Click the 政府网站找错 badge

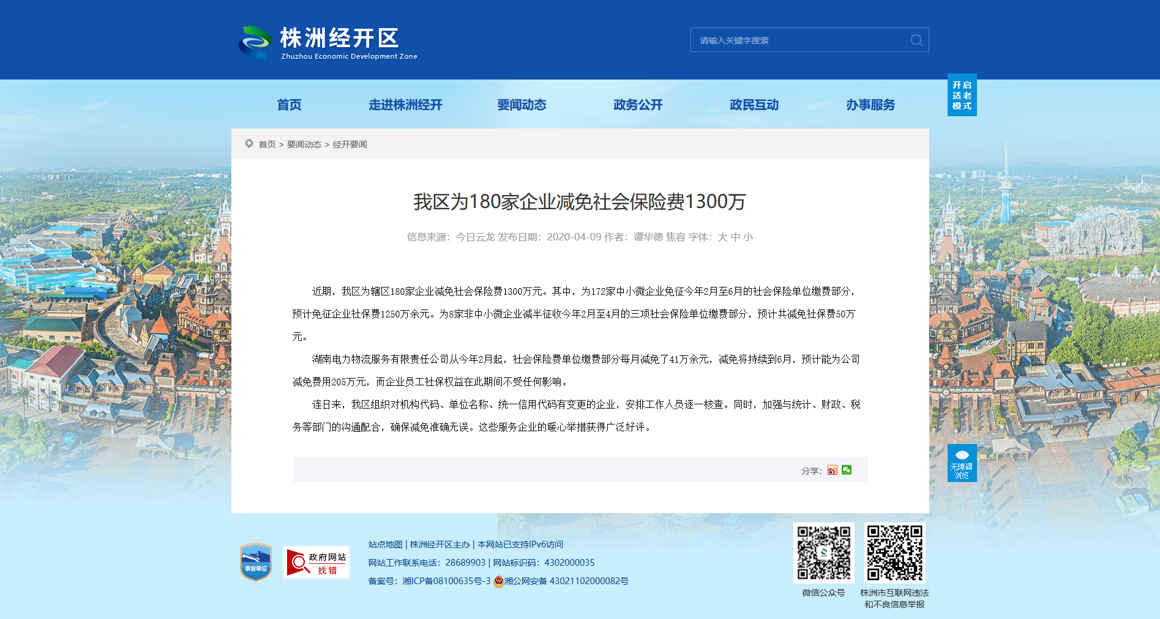pos(316,562)
